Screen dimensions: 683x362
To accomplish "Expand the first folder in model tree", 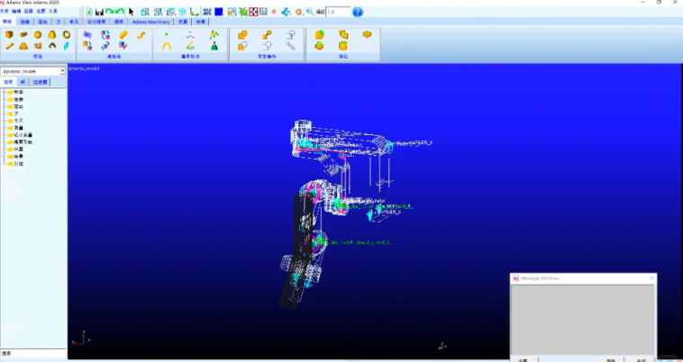I will (5, 92).
